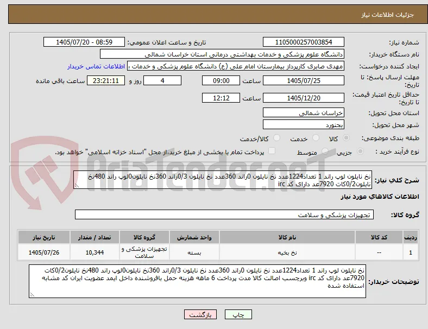Click the request creator field مهدی صابری
428x329 pixels.
pyautogui.click(x=236, y=66)
